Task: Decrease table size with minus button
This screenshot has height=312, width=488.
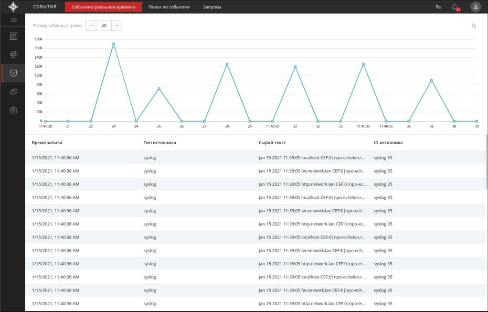Action: click(91, 26)
